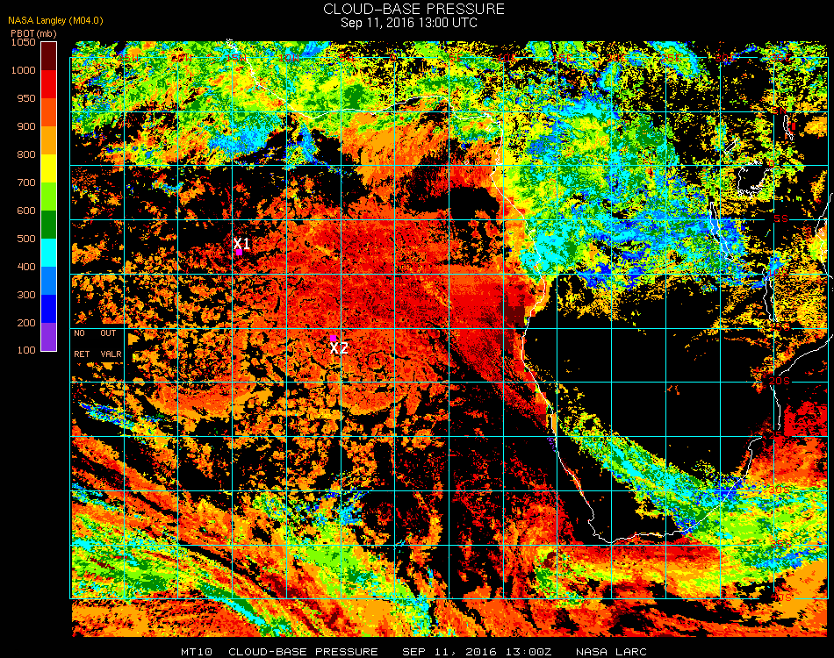The width and height of the screenshot is (834, 658).
Task: Select the orange 800-900 mb legend swatch
Action: [x=48, y=140]
